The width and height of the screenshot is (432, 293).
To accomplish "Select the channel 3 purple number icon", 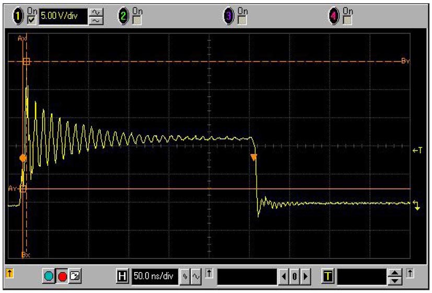I will click(x=229, y=16).
